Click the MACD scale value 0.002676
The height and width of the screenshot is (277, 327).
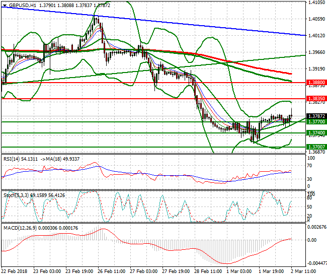[x=317, y=227]
